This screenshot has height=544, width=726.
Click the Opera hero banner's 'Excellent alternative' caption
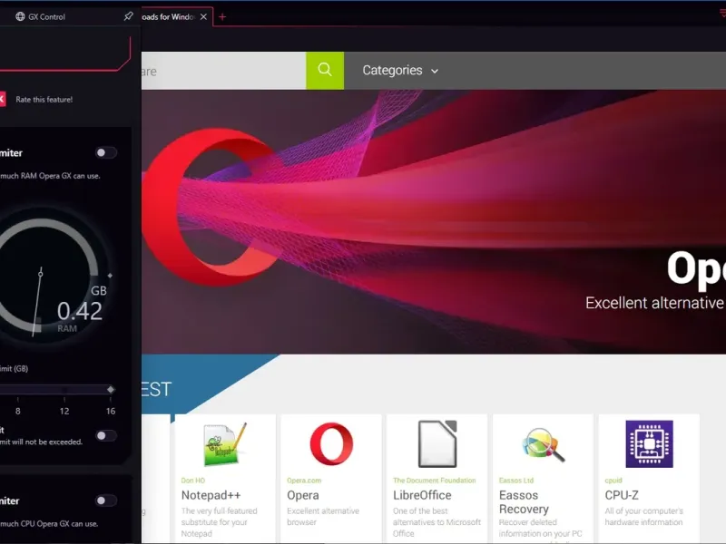[654, 303]
